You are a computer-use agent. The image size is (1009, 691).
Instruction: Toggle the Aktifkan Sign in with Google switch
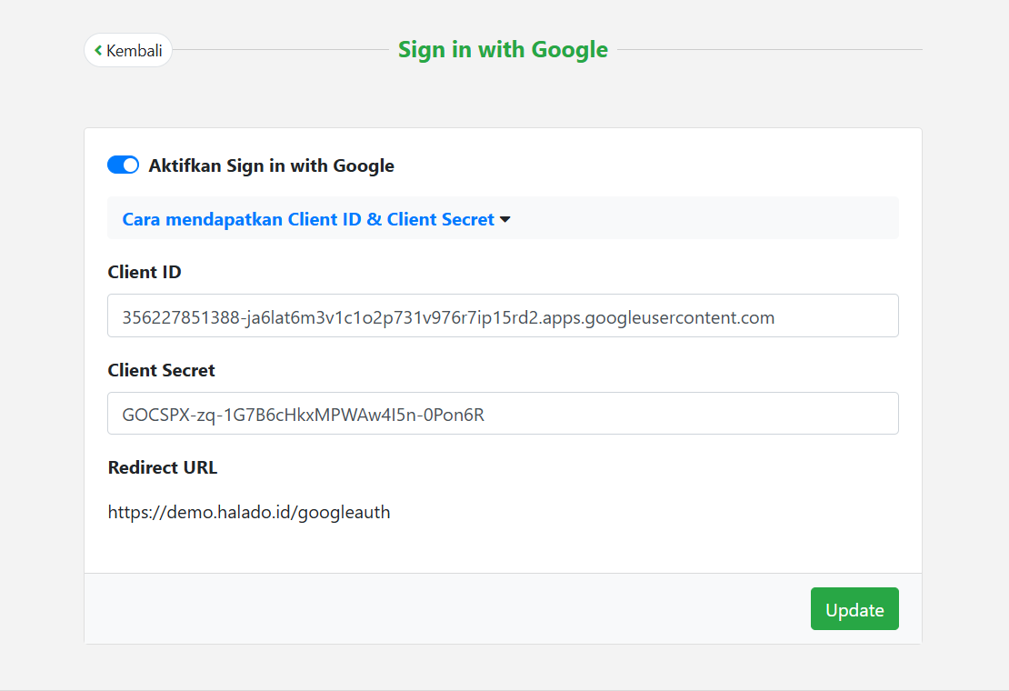tap(123, 165)
